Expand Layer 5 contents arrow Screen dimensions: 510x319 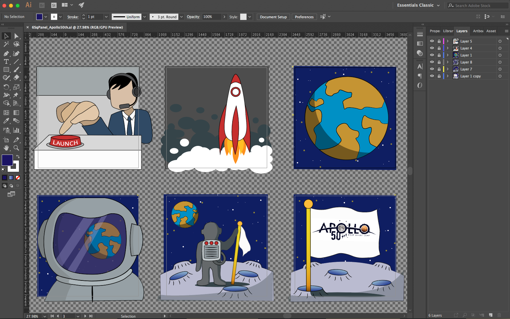tap(448, 41)
